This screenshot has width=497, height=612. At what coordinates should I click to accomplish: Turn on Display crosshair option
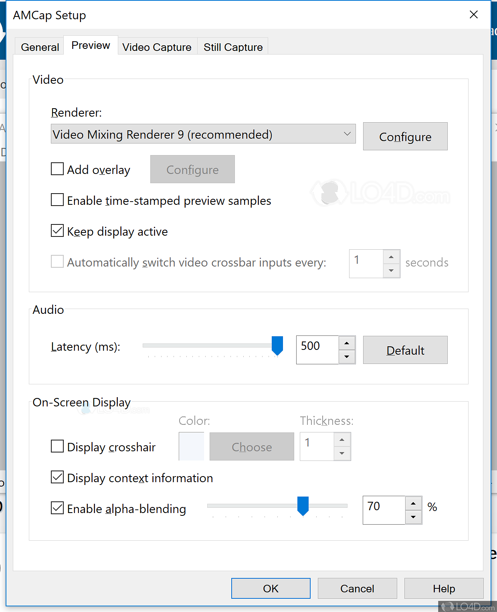pos(57,446)
